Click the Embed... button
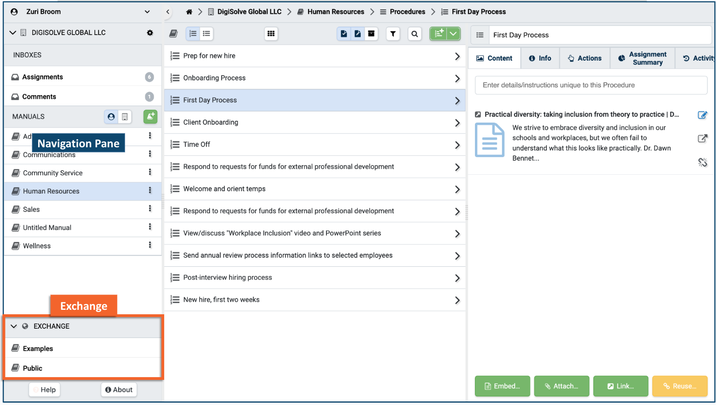 click(x=502, y=386)
